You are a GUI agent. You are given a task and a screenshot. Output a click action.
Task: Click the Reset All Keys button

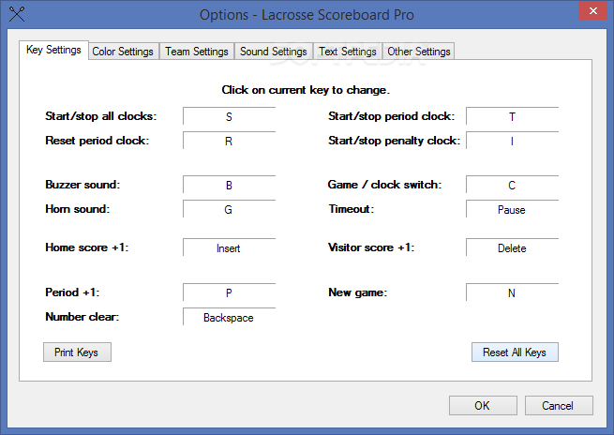(x=515, y=352)
